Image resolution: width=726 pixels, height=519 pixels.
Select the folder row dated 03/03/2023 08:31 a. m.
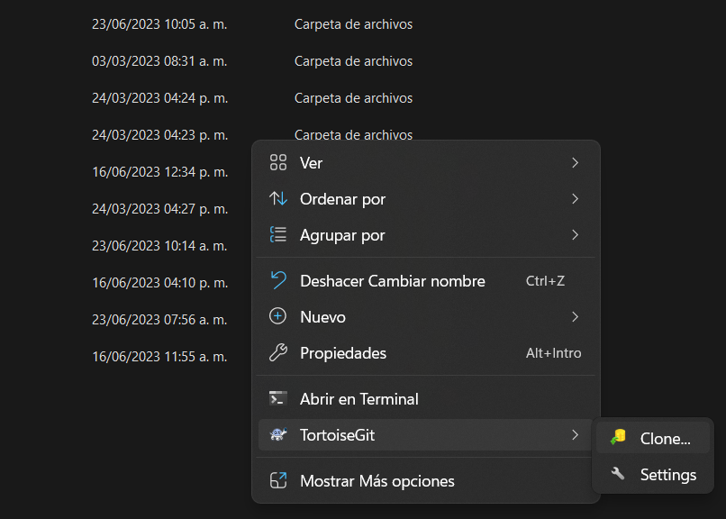point(159,61)
